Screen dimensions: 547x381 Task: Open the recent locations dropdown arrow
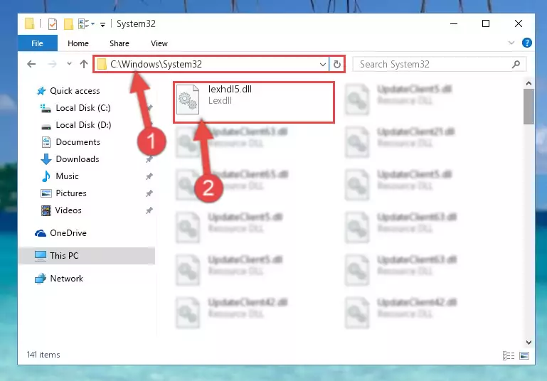coord(69,64)
